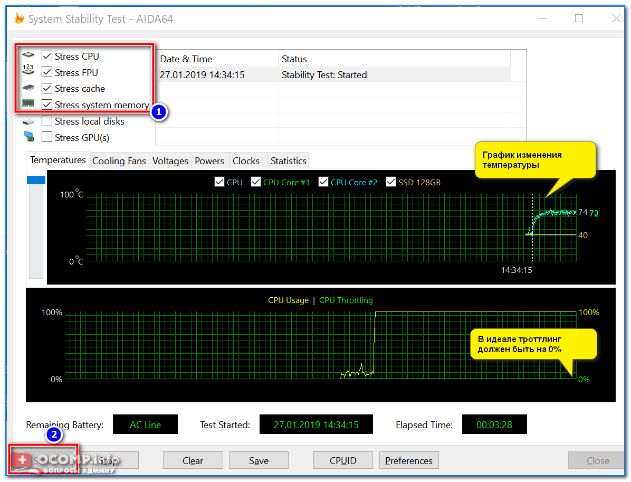Enable the Stress GPU(s) checkbox
This screenshot has height=482, width=631.
[47, 137]
